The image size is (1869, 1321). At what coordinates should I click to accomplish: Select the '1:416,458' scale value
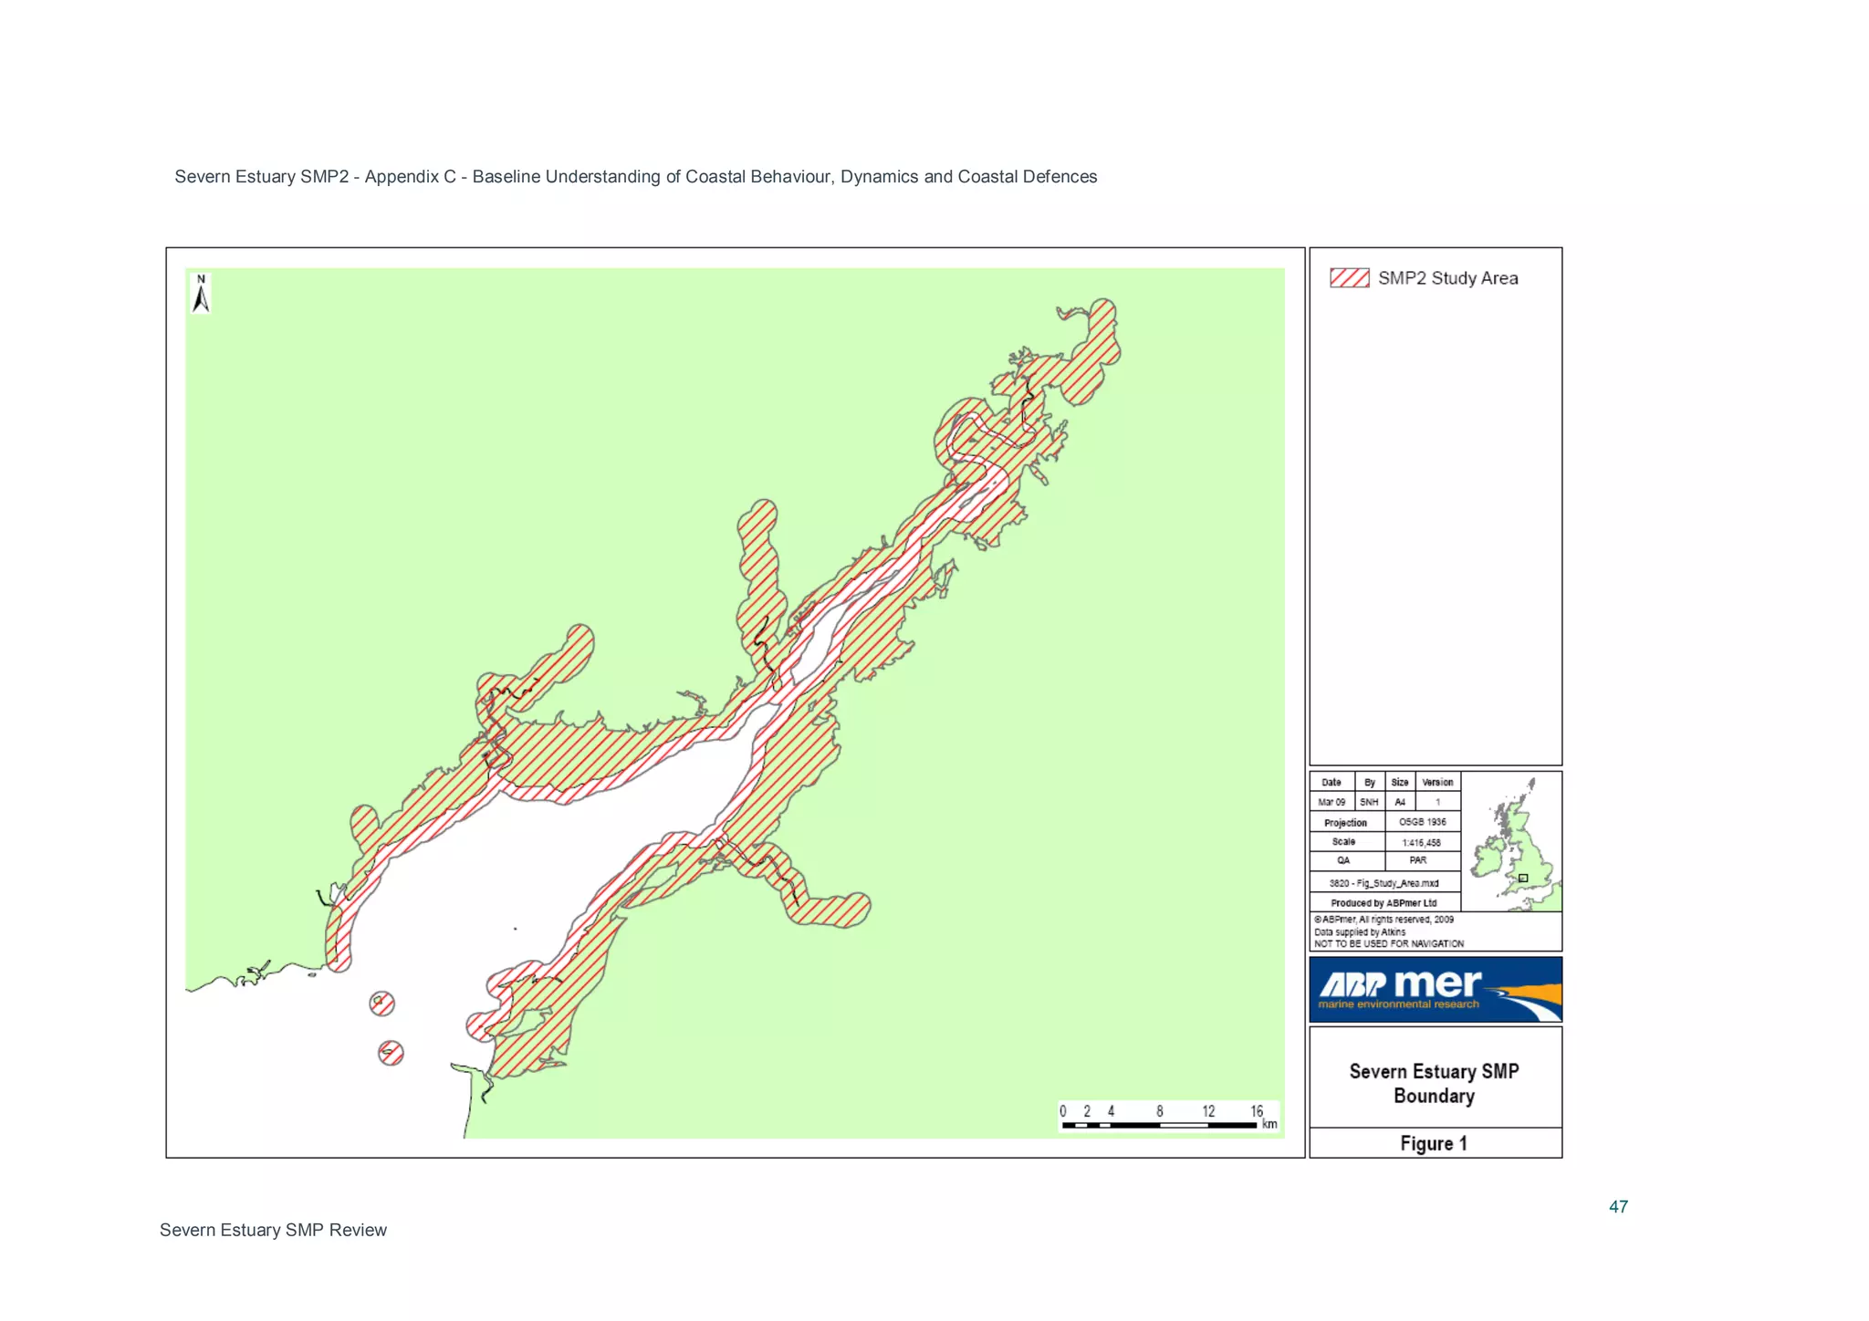[1423, 842]
